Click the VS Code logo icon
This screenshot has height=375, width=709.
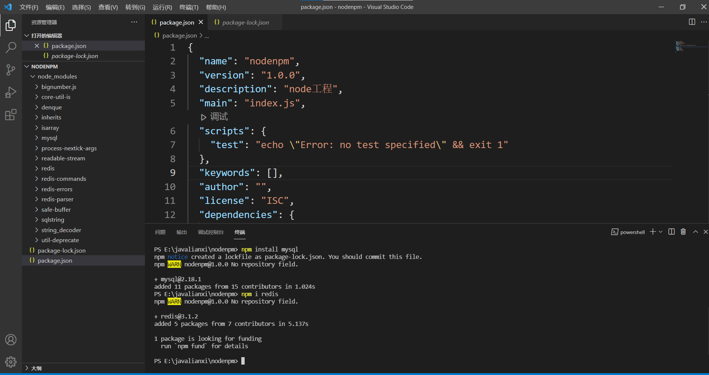(8, 7)
